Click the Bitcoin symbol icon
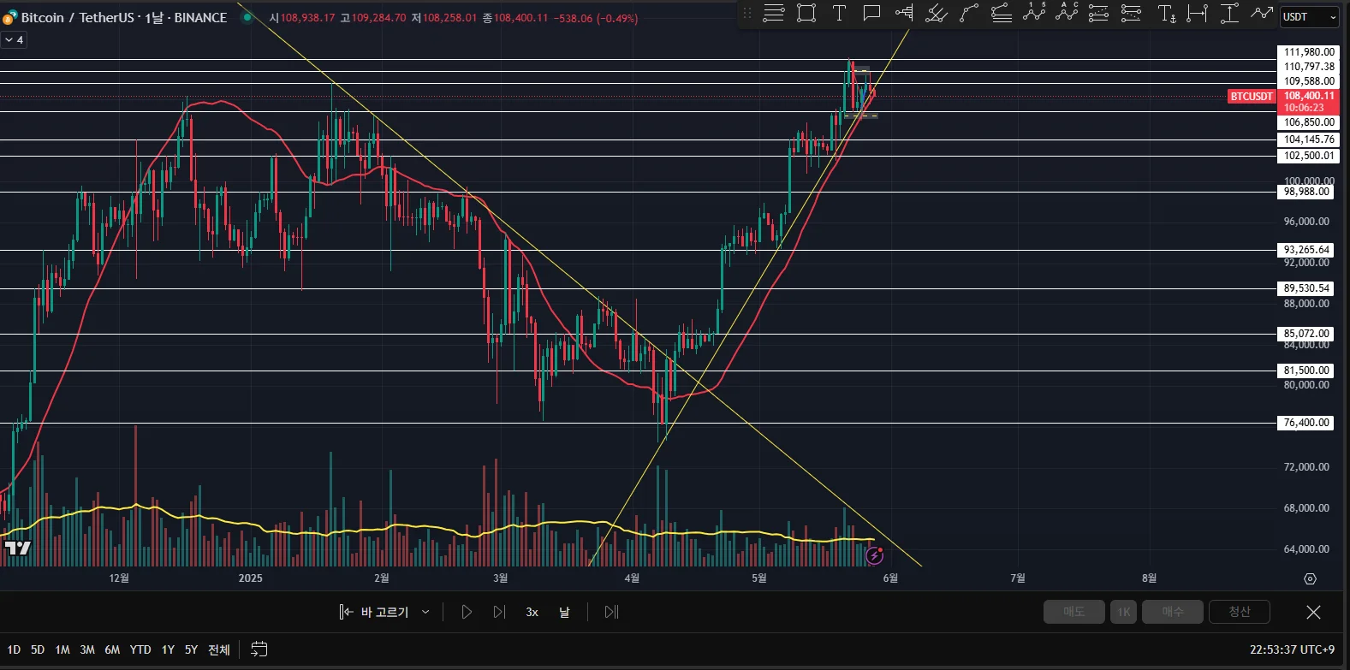Viewport: 1350px width, 670px height. pos(9,17)
